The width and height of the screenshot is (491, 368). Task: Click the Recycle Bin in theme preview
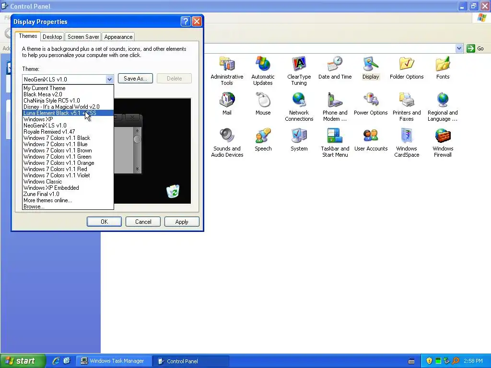[173, 191]
